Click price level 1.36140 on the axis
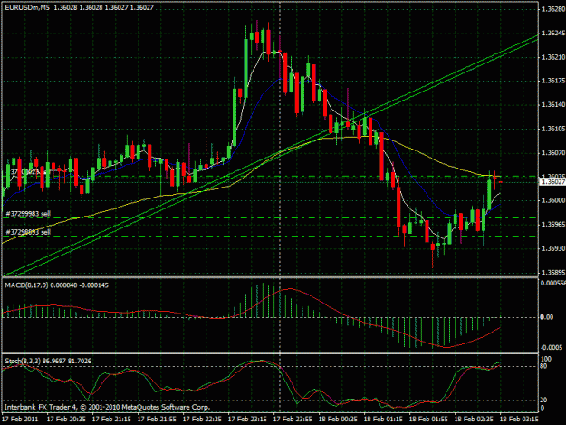This screenshot has width=566, height=425. pyautogui.click(x=553, y=105)
